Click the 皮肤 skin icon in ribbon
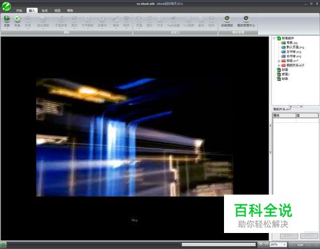 7,22
